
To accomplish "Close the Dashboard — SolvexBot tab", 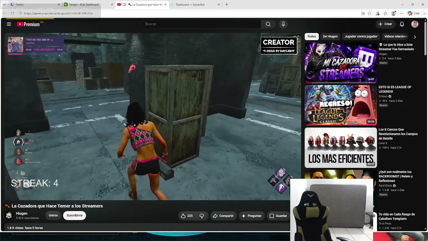I will [x=219, y=5].
